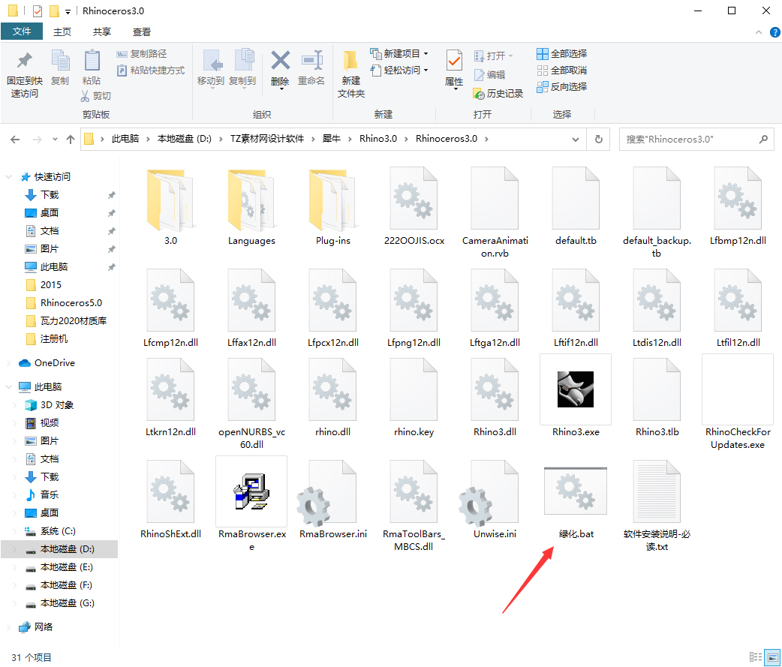Expand the OneDrive tree node
Screen dimensions: 782x667
[x=8, y=363]
